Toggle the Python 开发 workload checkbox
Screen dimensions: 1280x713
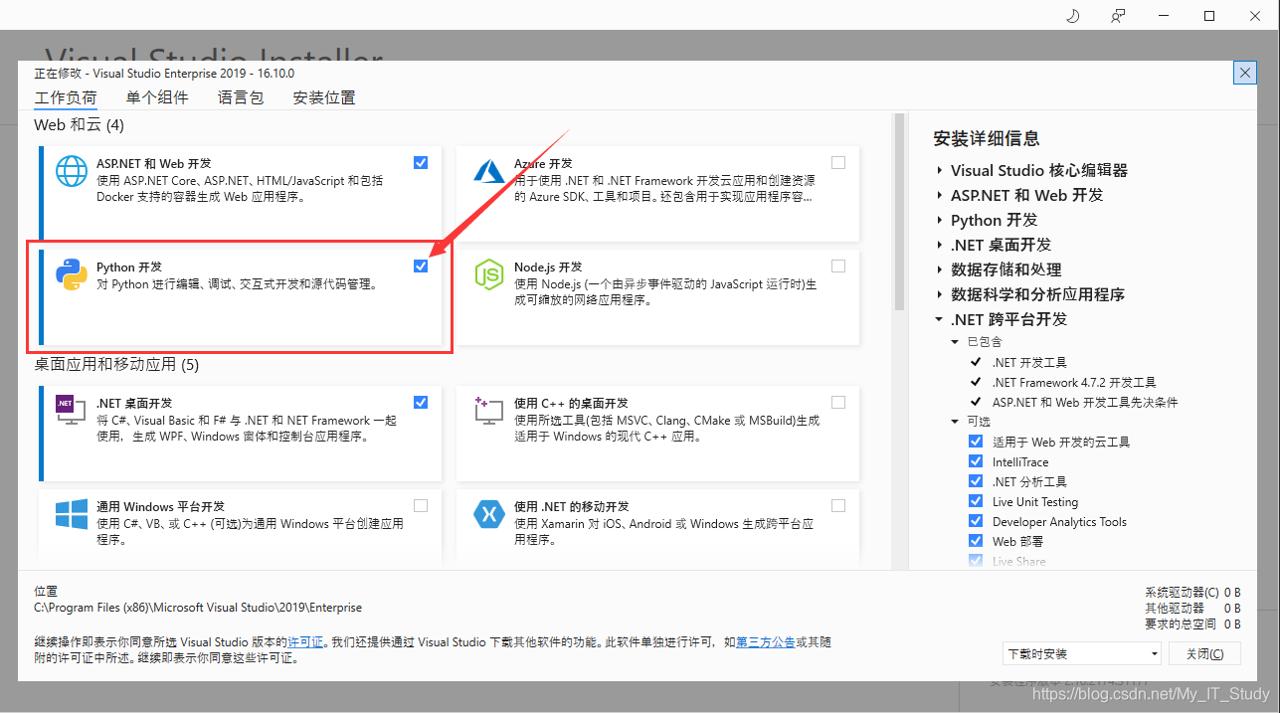point(421,266)
